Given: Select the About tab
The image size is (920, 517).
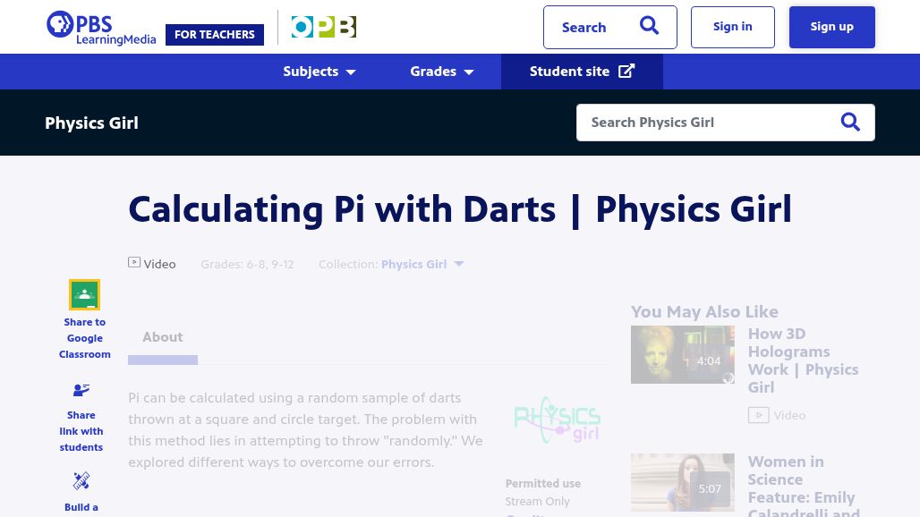Looking at the screenshot, I should 162,337.
